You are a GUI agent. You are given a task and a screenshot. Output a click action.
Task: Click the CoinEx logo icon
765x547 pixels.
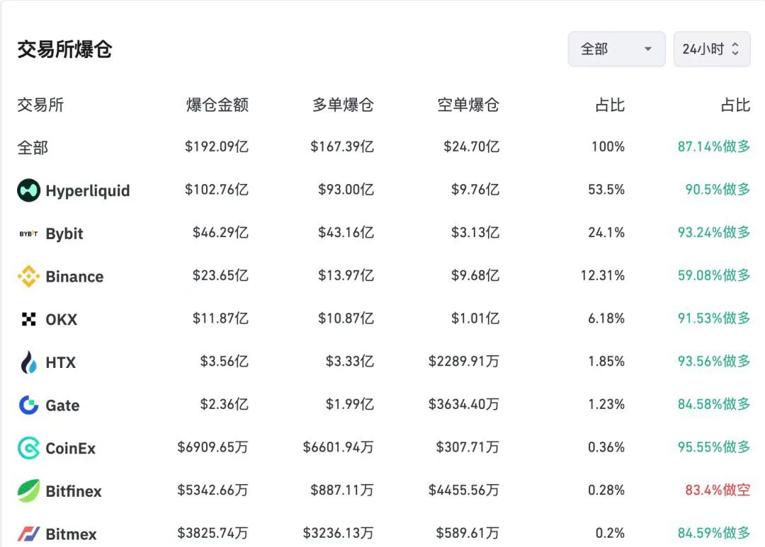click(29, 448)
